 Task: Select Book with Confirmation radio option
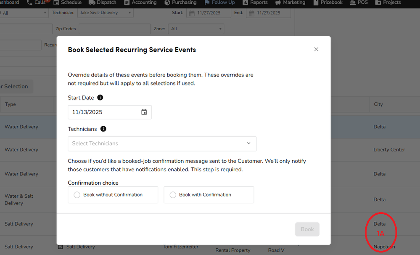[173, 195]
